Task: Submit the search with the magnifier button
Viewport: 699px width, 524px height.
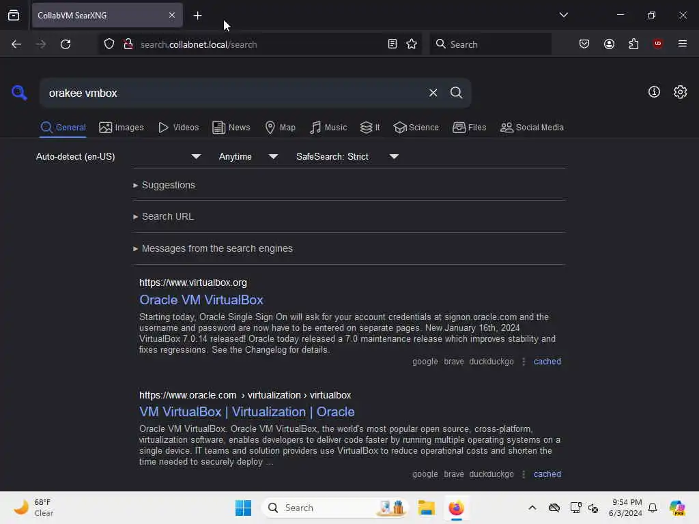Action: click(456, 93)
